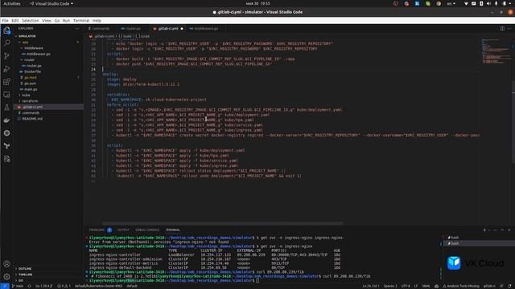
Task: Open the Accounts menu in activity bar
Action: point(6,264)
